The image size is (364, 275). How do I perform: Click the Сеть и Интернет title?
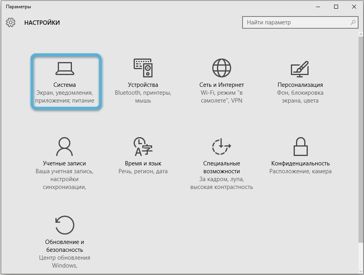click(222, 85)
